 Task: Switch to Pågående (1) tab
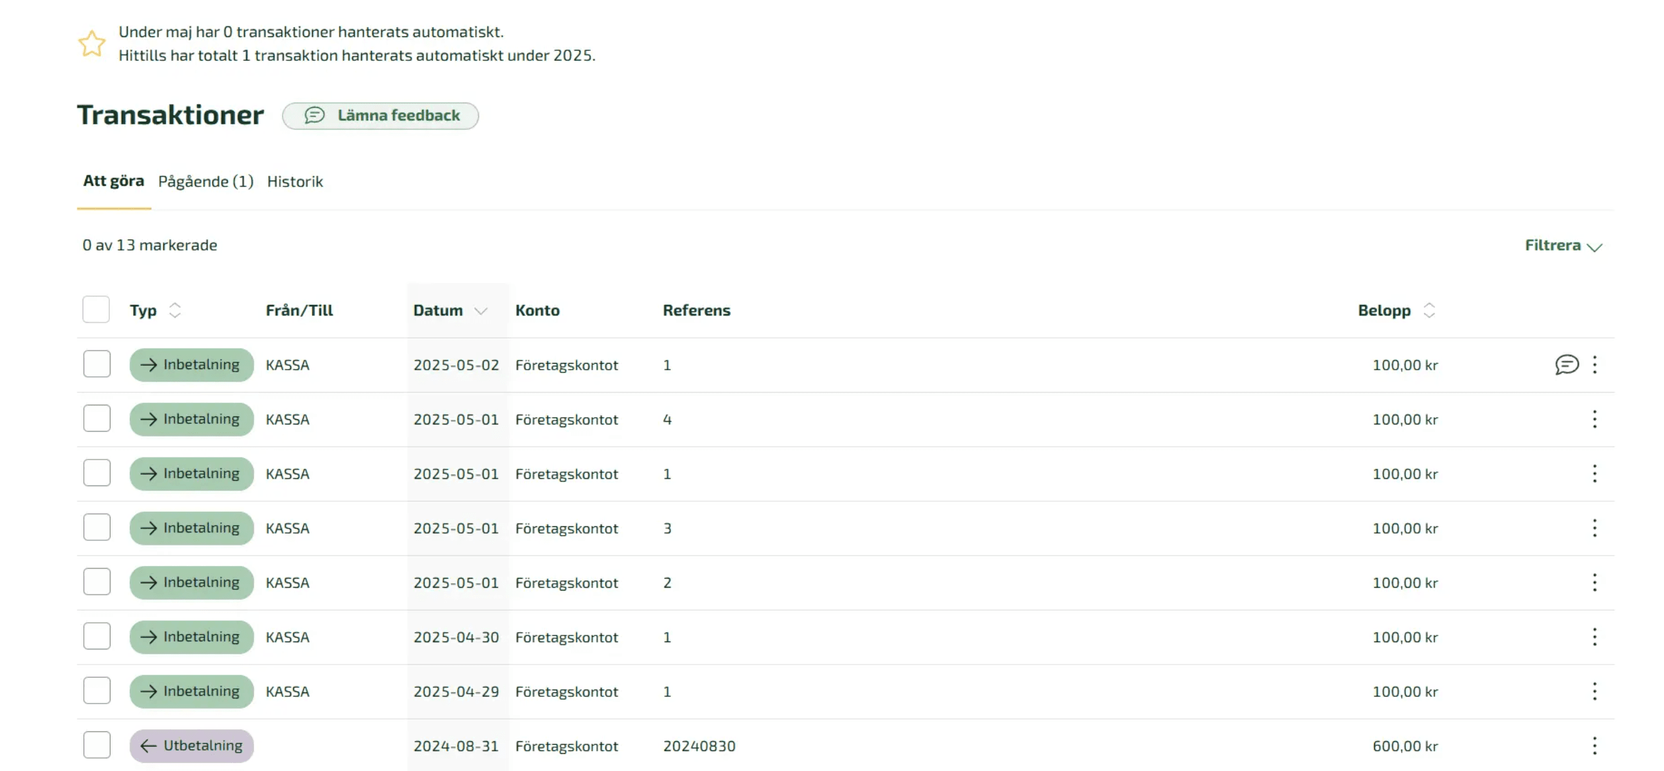(x=206, y=181)
